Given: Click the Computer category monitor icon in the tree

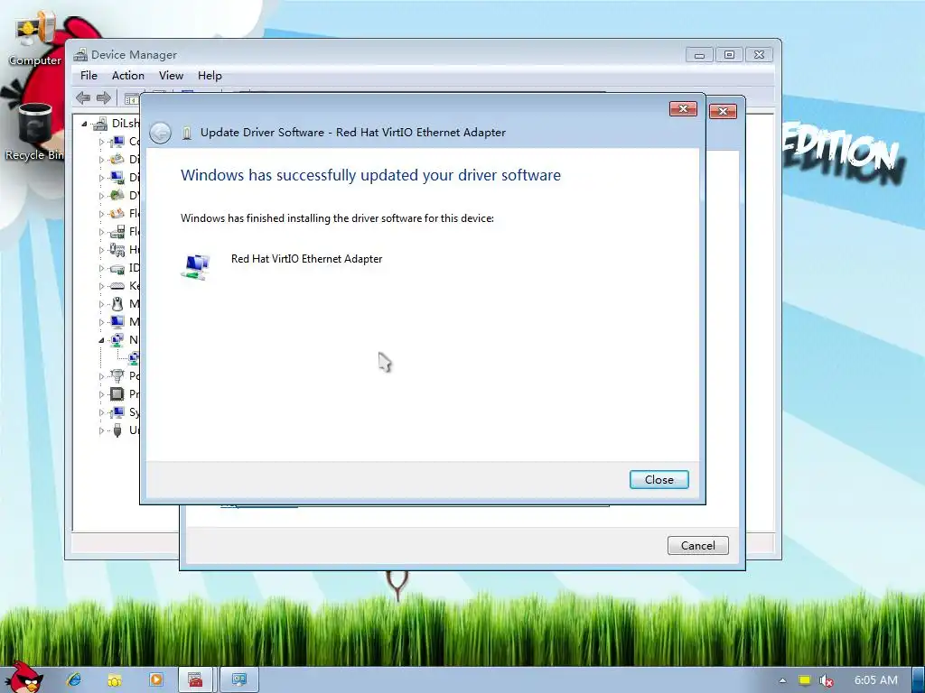Looking at the screenshot, I should (117, 142).
